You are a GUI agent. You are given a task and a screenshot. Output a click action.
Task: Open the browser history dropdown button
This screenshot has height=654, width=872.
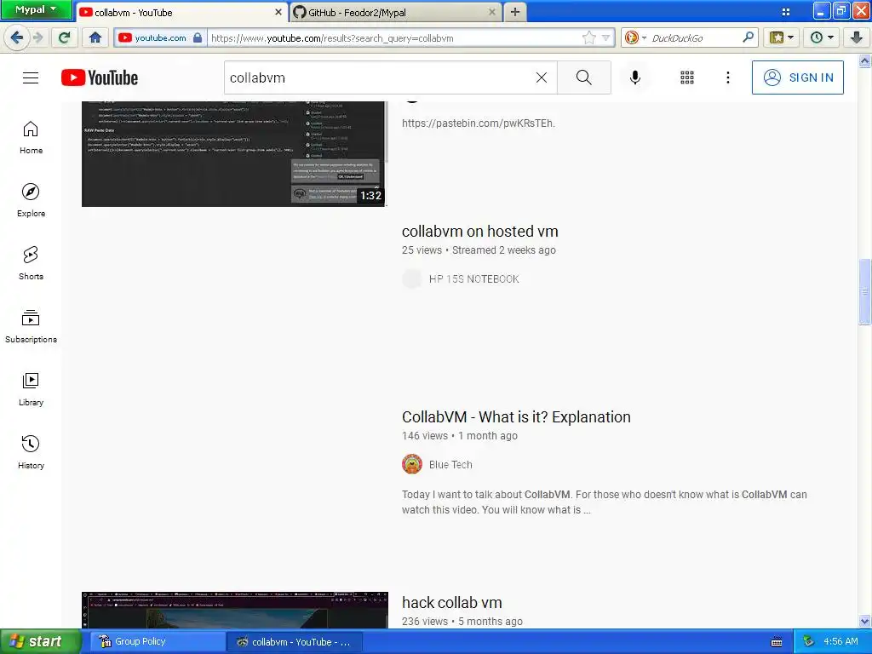(x=822, y=37)
